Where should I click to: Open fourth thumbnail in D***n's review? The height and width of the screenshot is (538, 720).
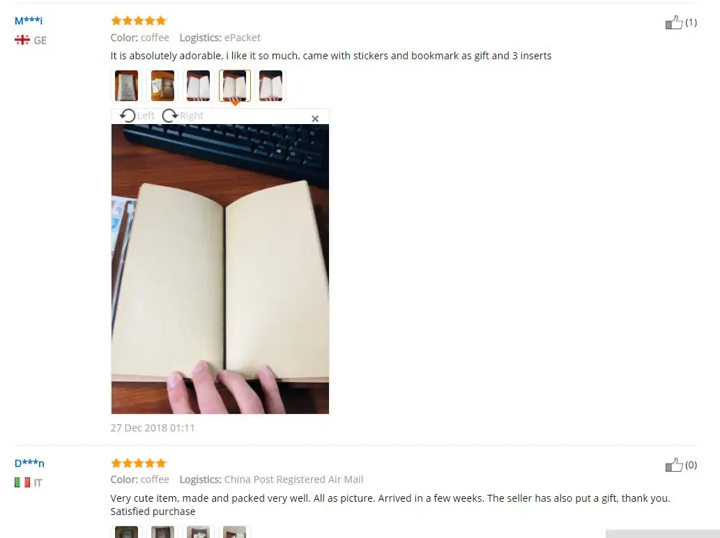click(235, 532)
